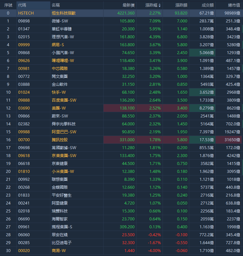Open 騰訊控股 stock name
This screenshot has height=256, width=243.
(x=60, y=140)
